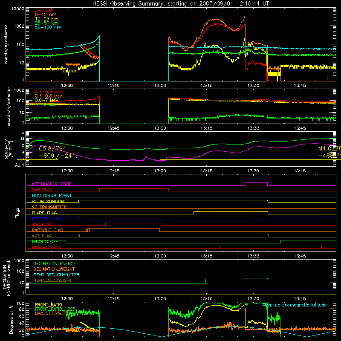
Task: Click the 10000 tick label on top panel
Action: pyautogui.click(x=18, y=9)
